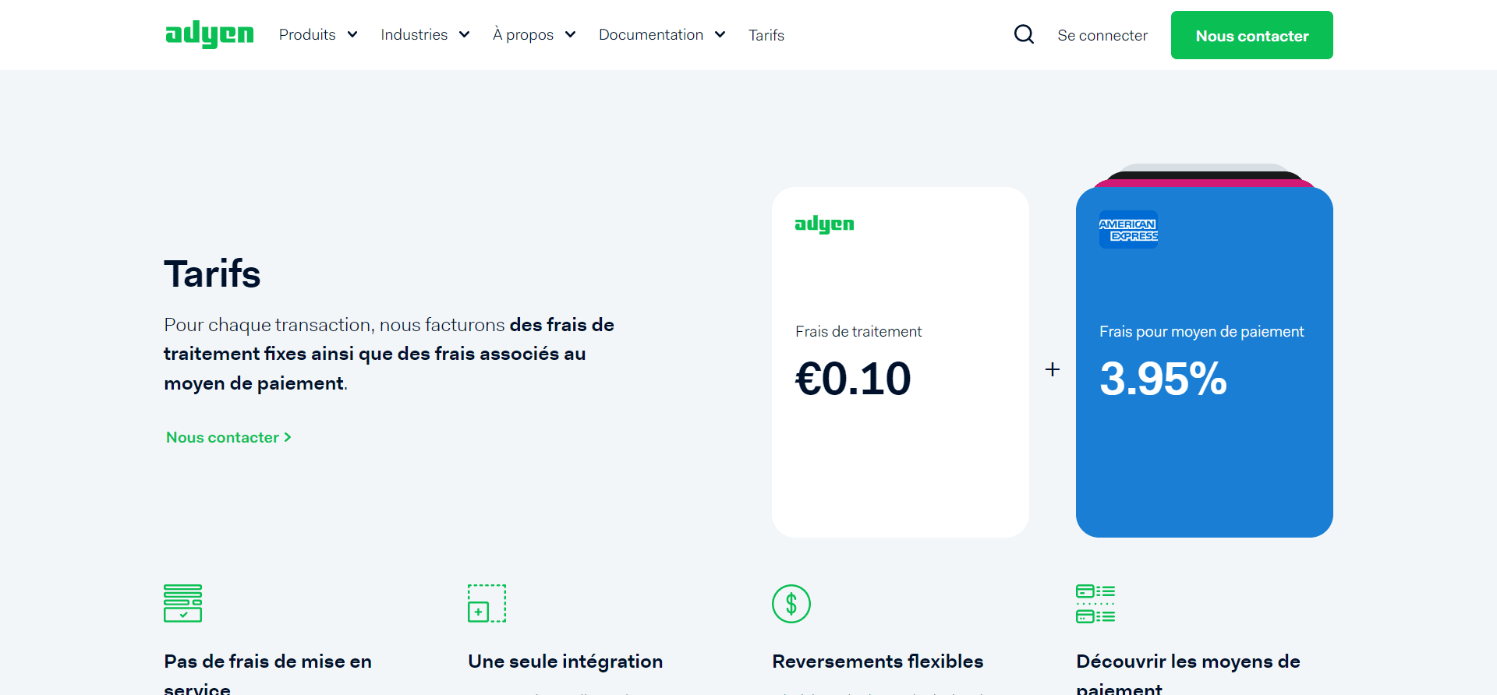Open the search magnifier icon

coord(1024,34)
